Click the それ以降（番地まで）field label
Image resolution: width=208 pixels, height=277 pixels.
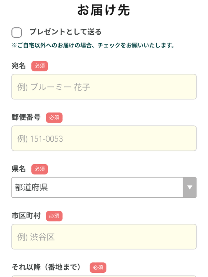[46, 267]
